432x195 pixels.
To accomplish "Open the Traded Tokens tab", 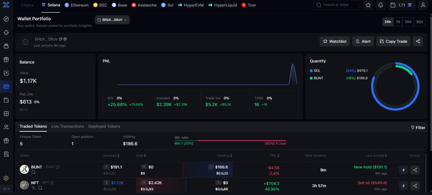I will 33,126.
